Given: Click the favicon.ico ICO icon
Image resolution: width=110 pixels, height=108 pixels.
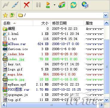Looking at the screenshot, I should point(5,49).
